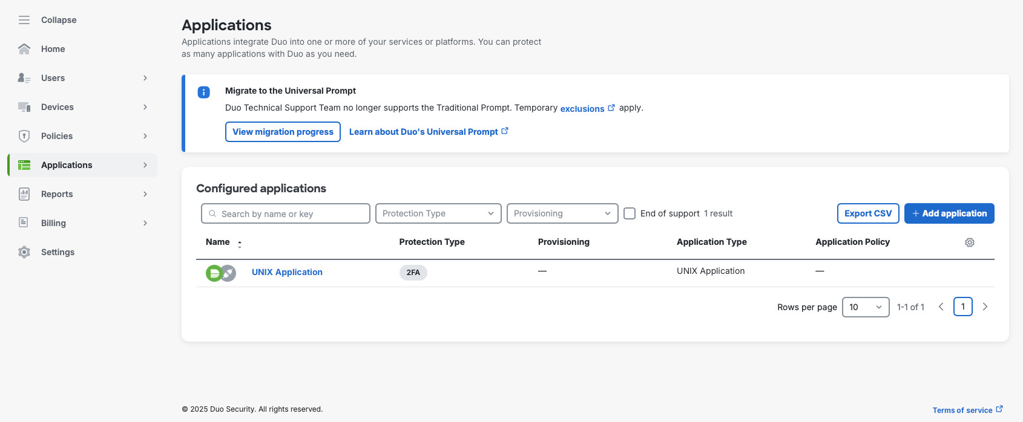
Task: Click the Devices icon in sidebar
Action: 24,107
